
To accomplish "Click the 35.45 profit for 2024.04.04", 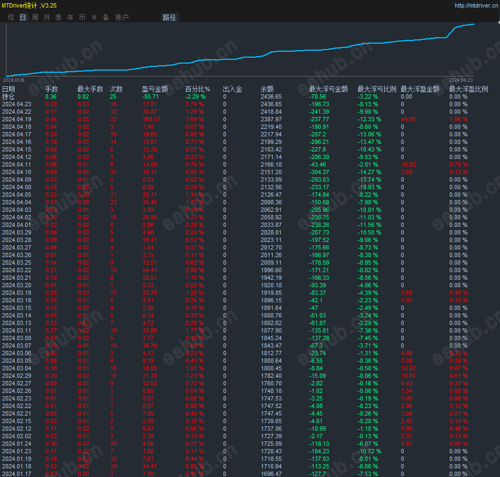I will point(150,202).
